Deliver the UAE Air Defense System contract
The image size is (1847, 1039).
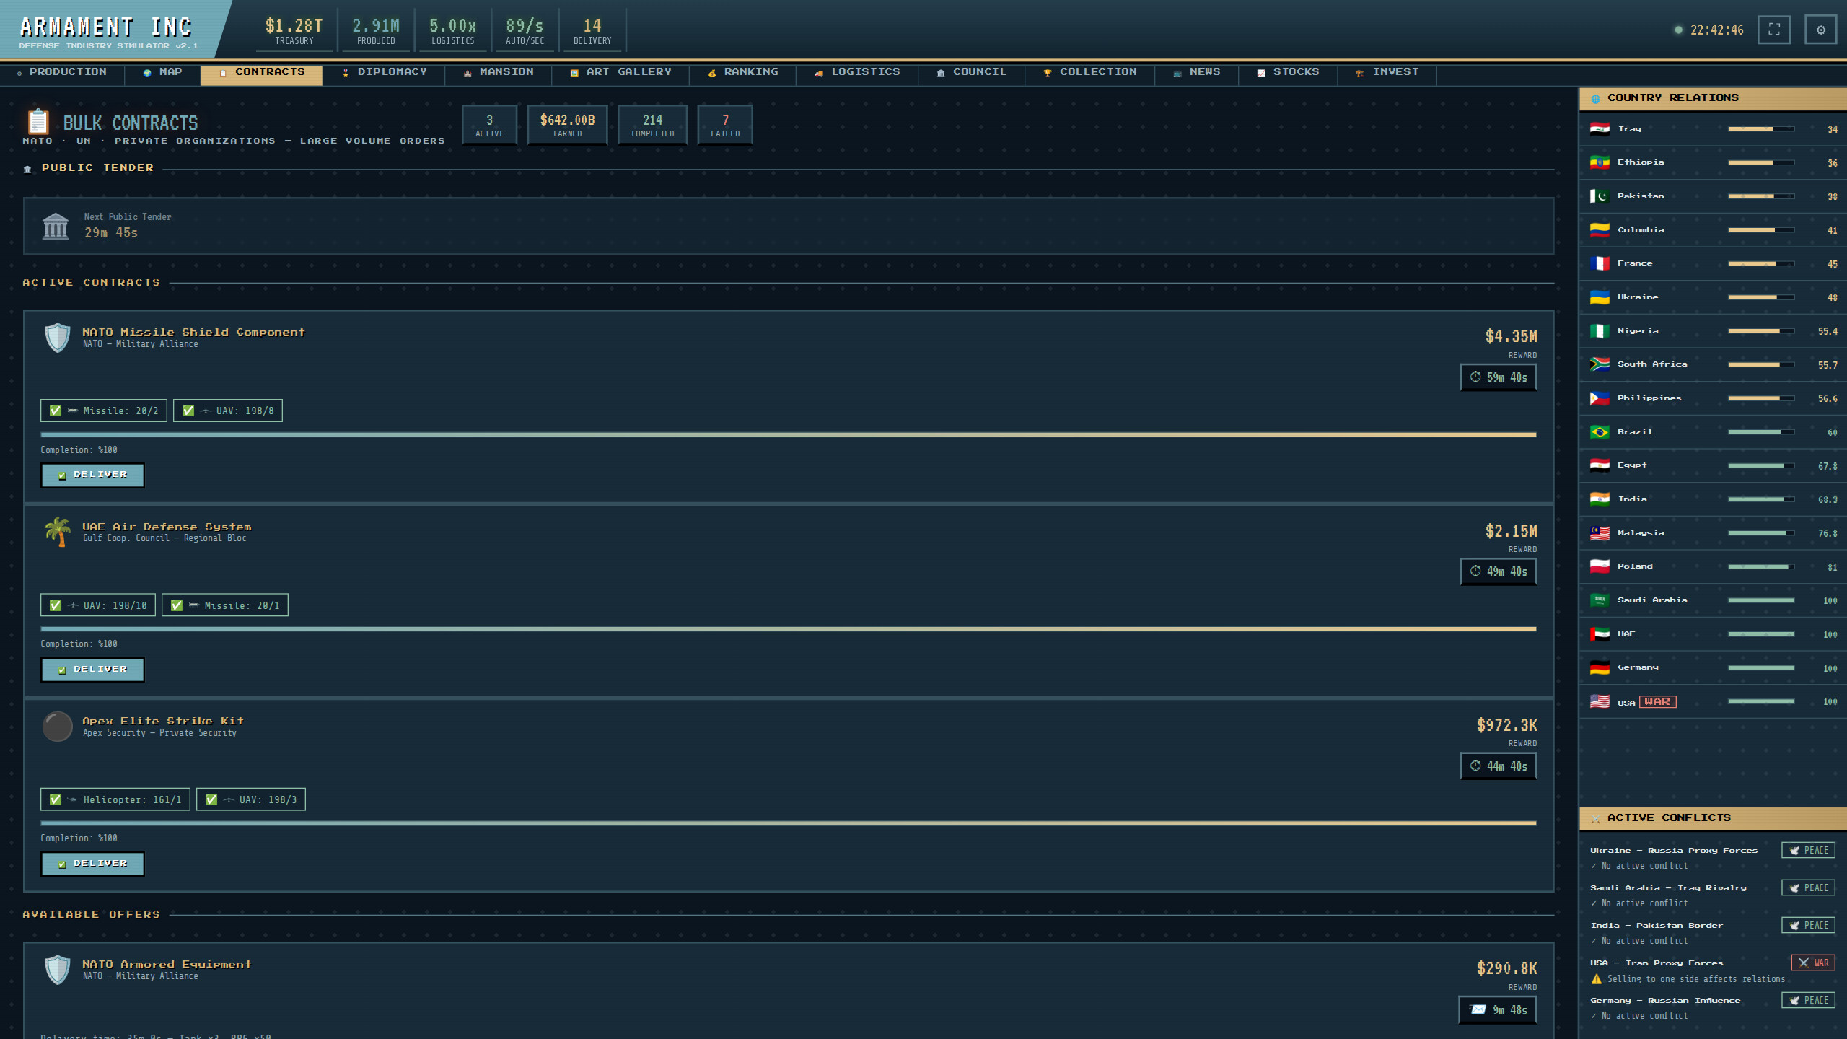tap(93, 670)
